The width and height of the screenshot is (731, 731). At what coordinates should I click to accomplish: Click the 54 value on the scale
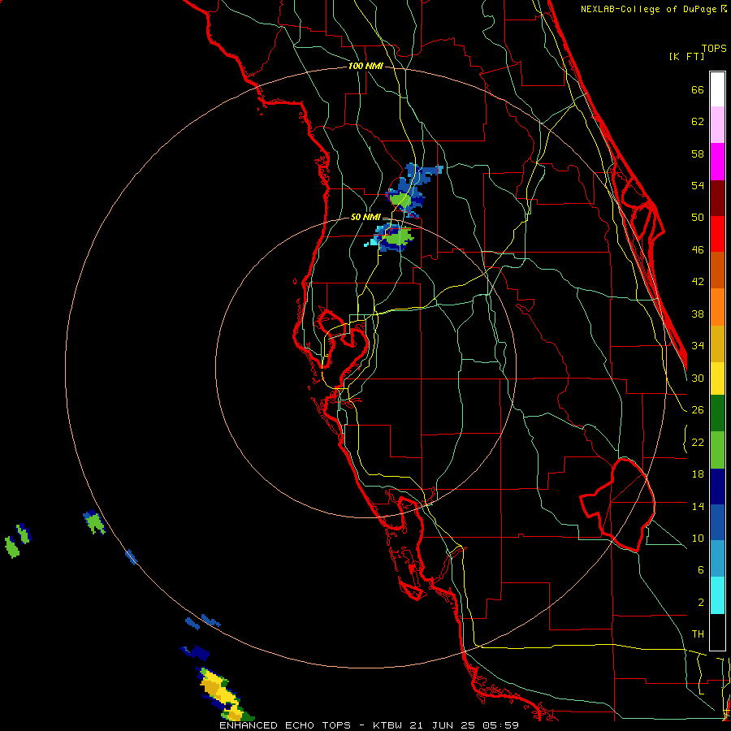[x=698, y=185]
